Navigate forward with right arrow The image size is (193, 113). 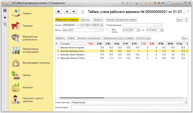74,12
